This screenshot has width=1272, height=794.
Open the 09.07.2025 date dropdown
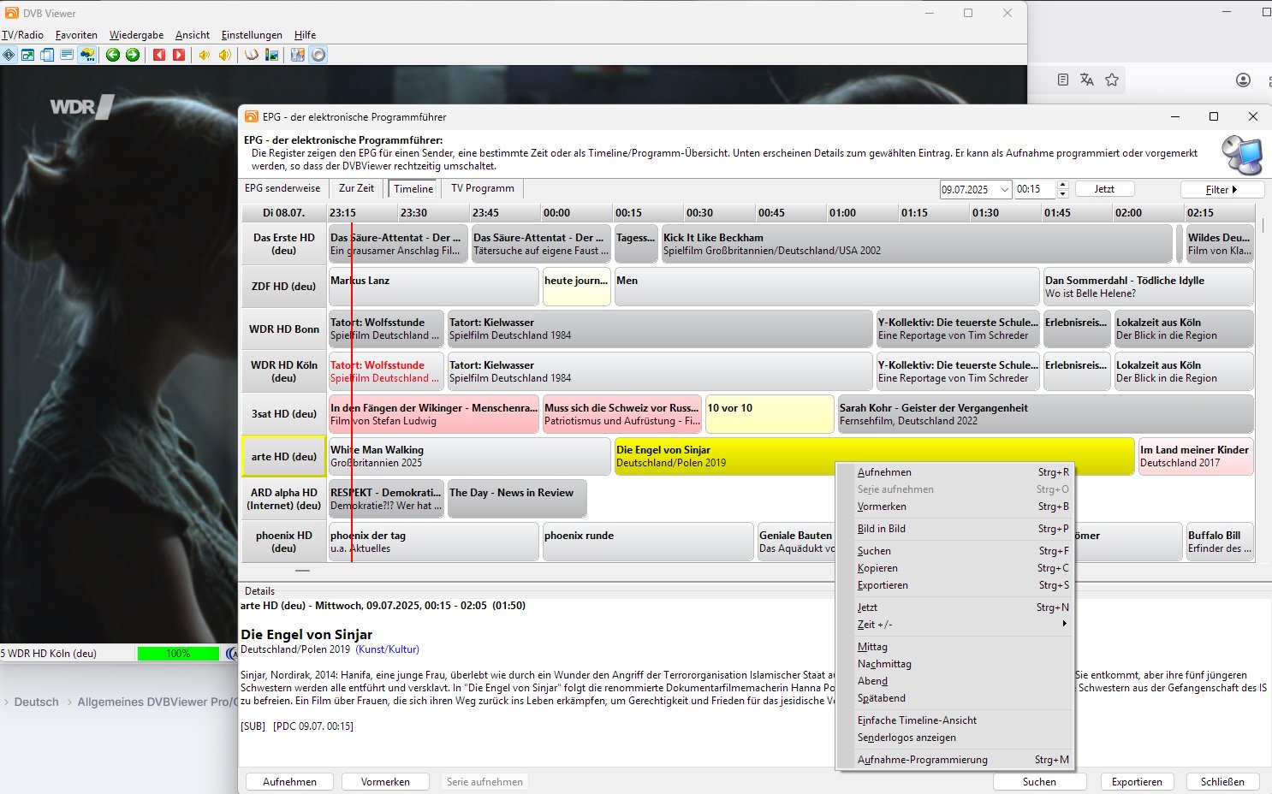1004,190
